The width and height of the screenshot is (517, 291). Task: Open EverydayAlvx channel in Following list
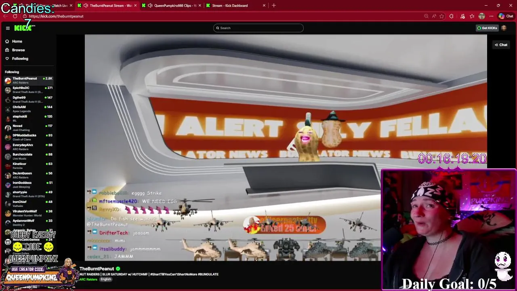28,147
